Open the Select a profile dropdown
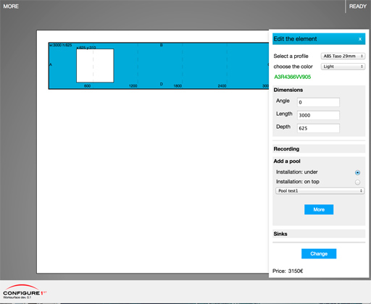 pos(343,56)
